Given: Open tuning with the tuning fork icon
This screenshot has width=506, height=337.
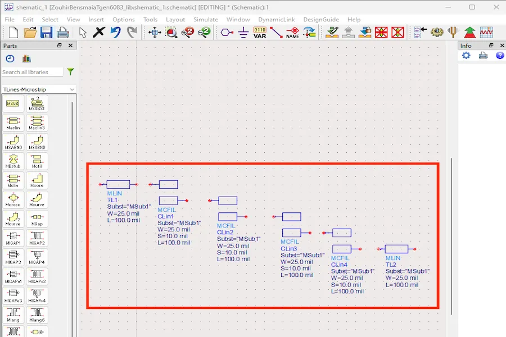Looking at the screenshot, I should pos(453,32).
